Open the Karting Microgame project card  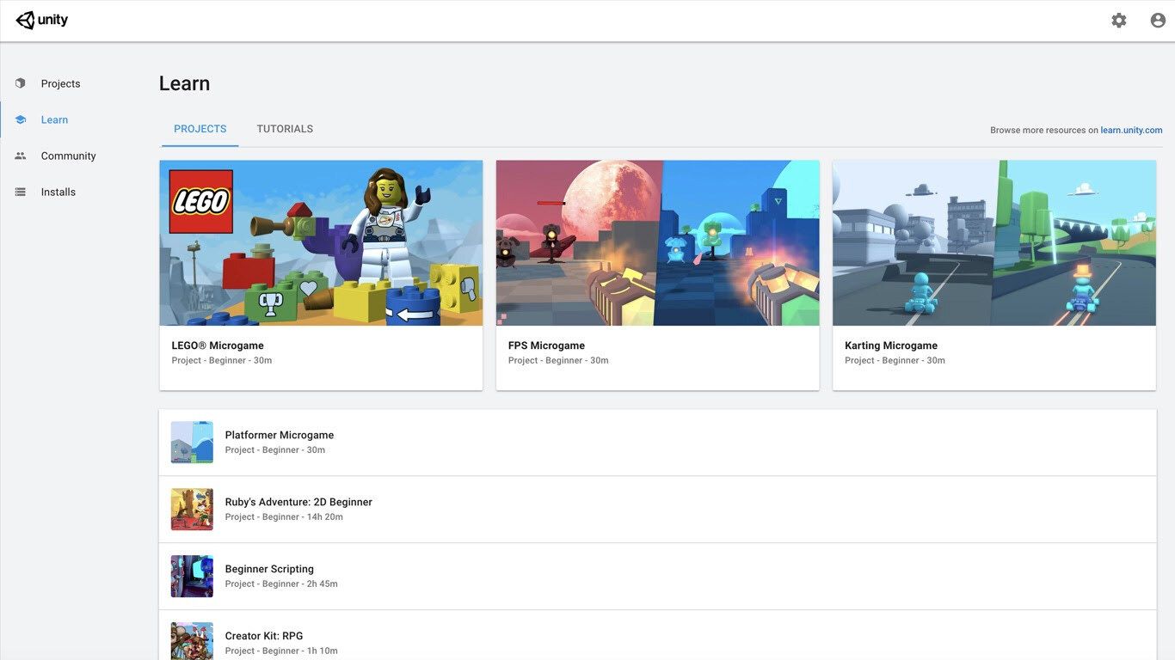tap(994, 275)
